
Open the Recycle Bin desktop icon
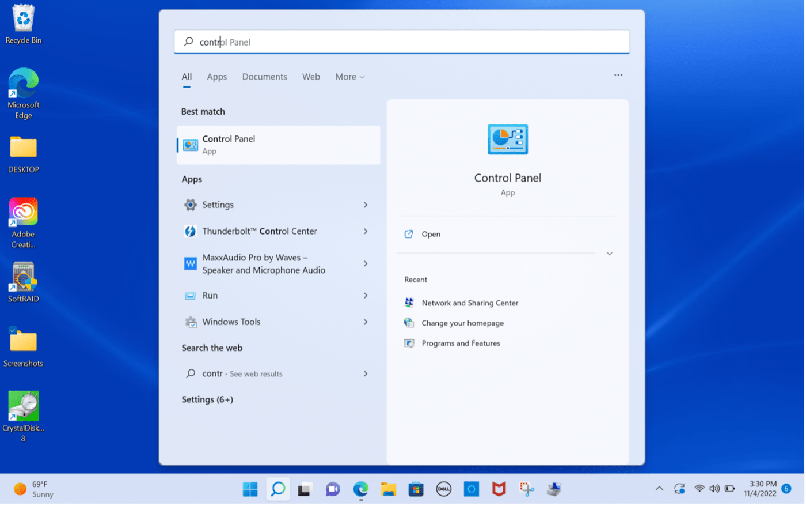[x=23, y=25]
